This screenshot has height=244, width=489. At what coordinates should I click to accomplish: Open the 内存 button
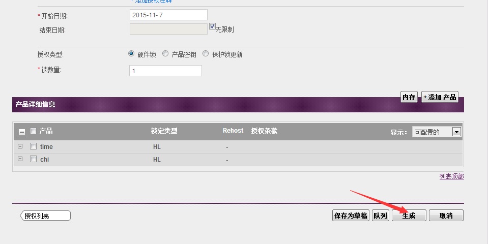pos(409,97)
